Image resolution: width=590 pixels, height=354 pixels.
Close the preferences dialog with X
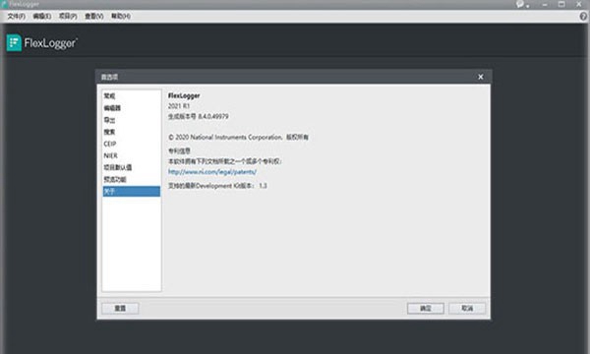coord(481,77)
